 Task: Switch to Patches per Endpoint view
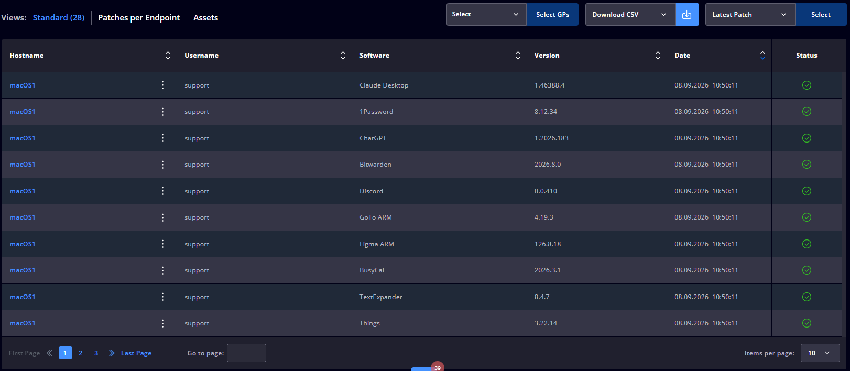coord(139,18)
